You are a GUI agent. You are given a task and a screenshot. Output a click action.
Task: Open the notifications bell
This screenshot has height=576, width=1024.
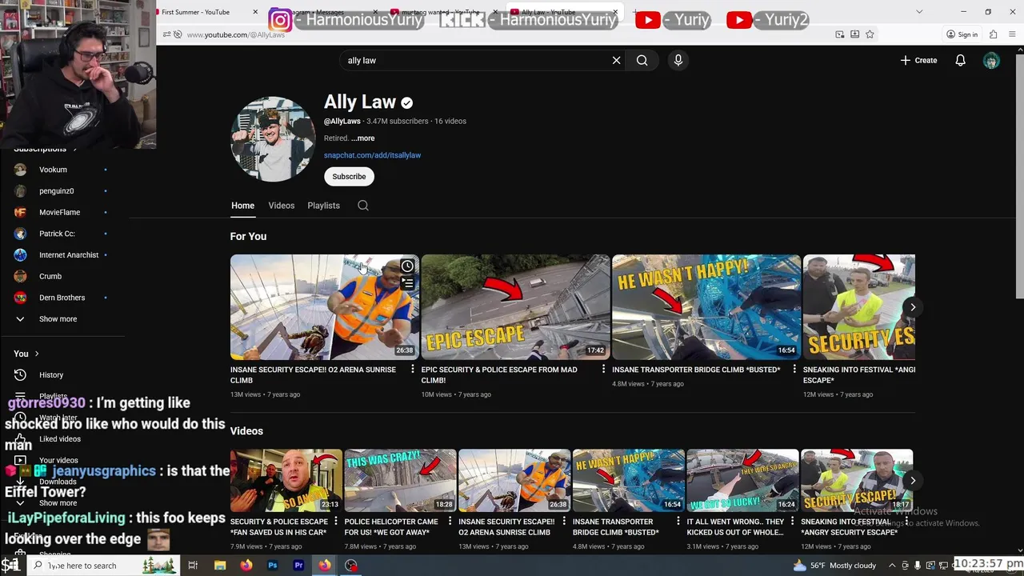[960, 60]
